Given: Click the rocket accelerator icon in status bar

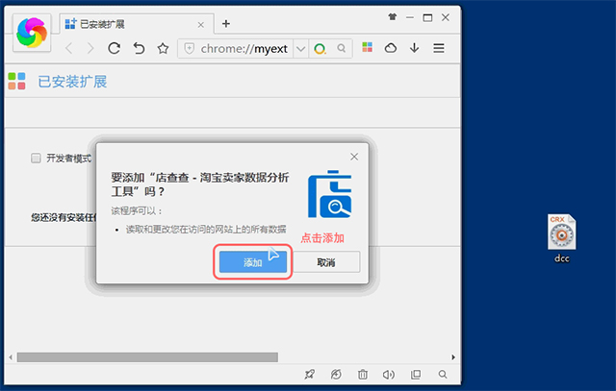Looking at the screenshot, I should click(310, 375).
